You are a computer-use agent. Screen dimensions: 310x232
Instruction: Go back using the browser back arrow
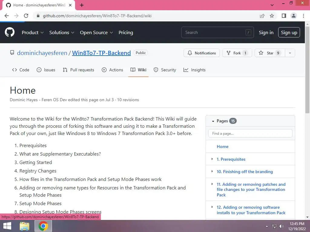click(7, 16)
